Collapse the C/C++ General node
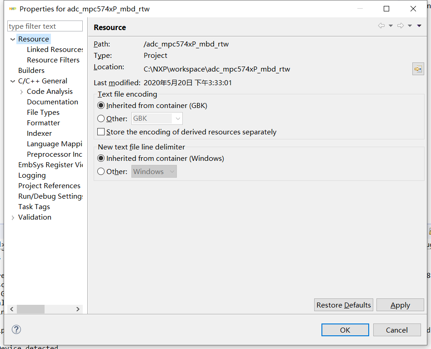 tap(13, 81)
